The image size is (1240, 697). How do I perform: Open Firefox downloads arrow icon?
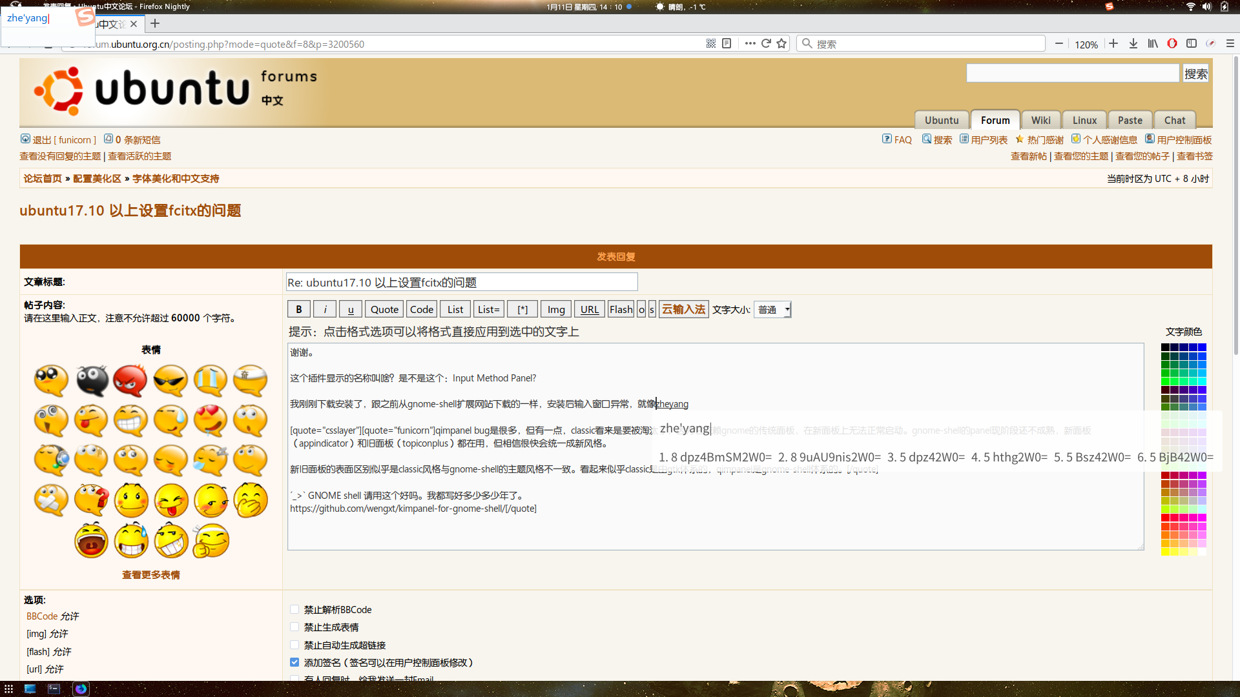point(1133,43)
